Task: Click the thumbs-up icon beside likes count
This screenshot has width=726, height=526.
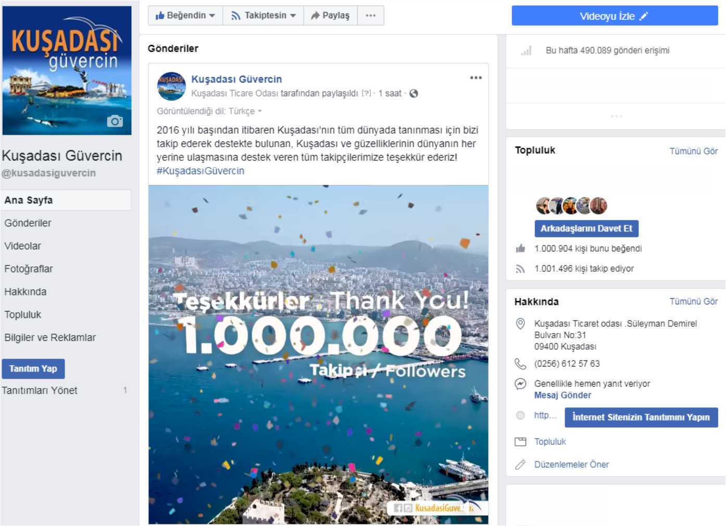Action: pos(520,249)
